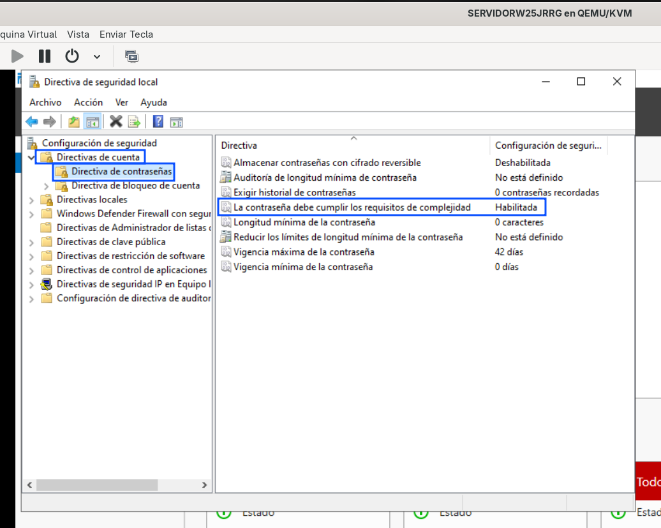Expand the Directivas locales node

tap(31, 200)
